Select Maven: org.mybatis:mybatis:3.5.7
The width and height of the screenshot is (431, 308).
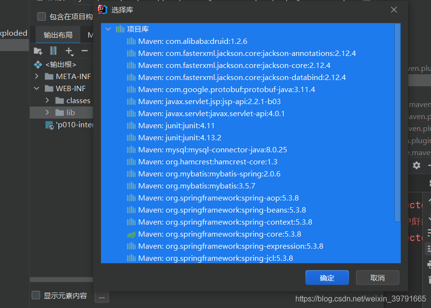197,186
